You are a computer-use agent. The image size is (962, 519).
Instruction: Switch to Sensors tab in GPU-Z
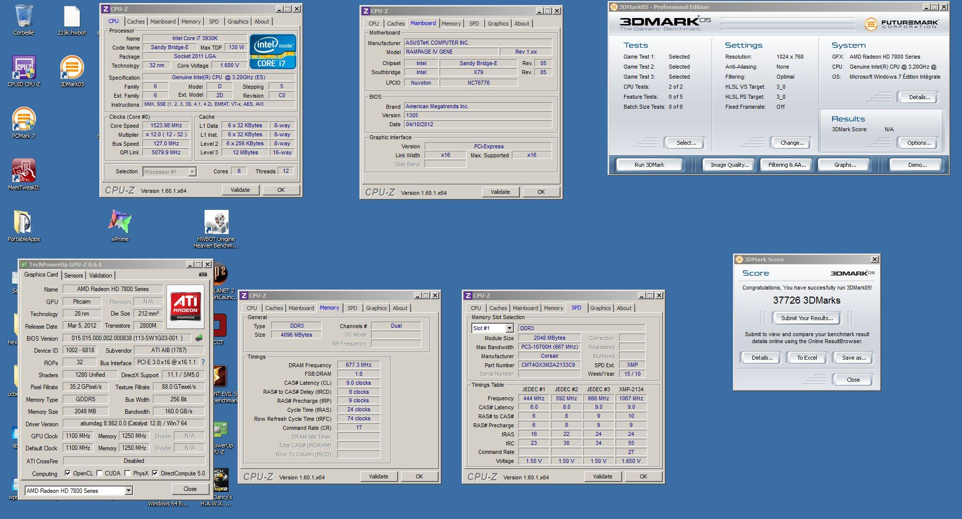73,276
